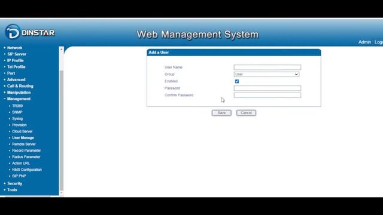Expand the IP Profile menu
Image resolution: width=383 pixels, height=215 pixels.
16,60
